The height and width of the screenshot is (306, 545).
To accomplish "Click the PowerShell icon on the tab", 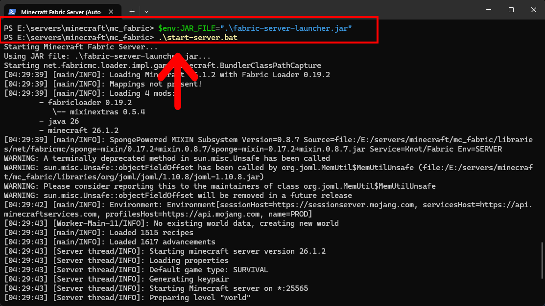I will pos(13,12).
